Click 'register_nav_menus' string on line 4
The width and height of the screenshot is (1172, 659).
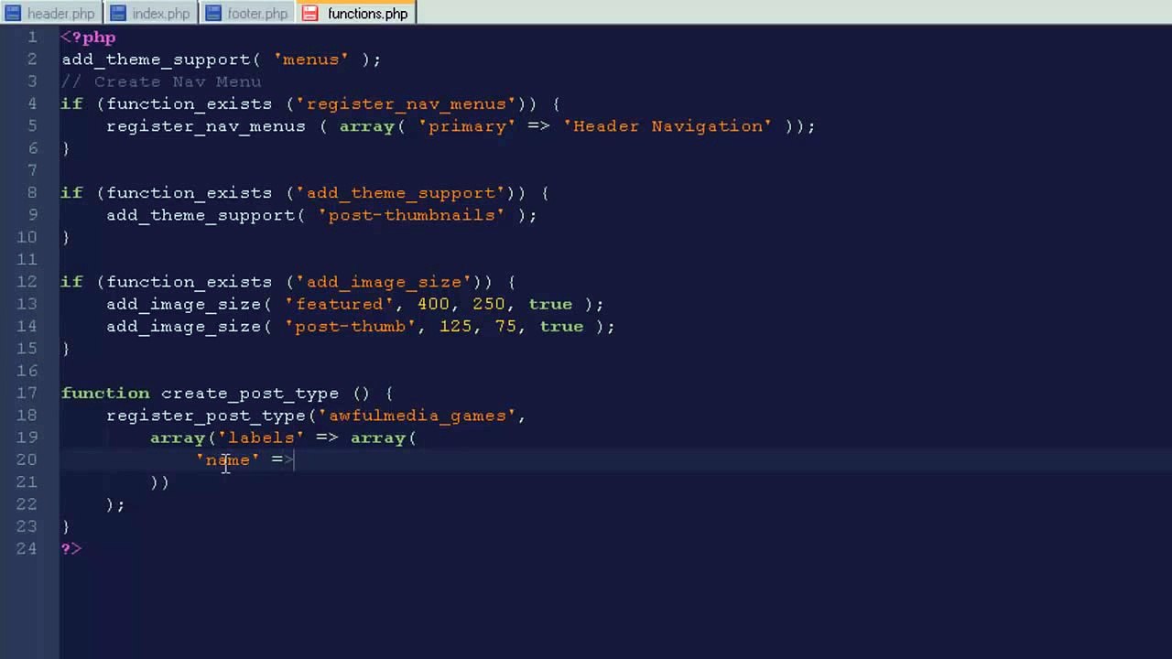pos(406,104)
